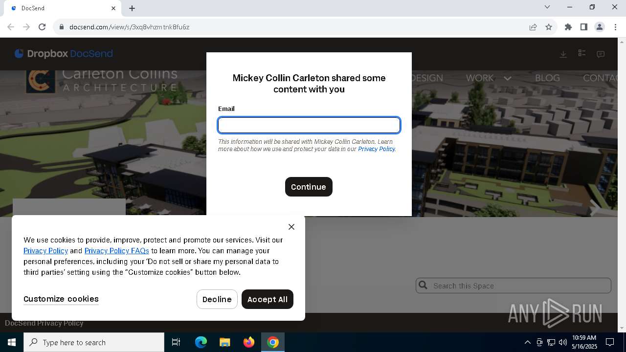Click the download icon in DocSend header
Screen dimensions: 626x352
(563, 54)
